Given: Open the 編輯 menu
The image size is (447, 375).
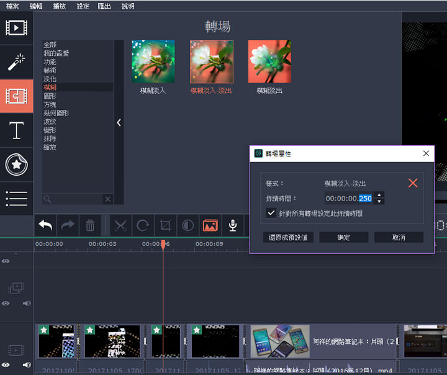Looking at the screenshot, I should (36, 6).
